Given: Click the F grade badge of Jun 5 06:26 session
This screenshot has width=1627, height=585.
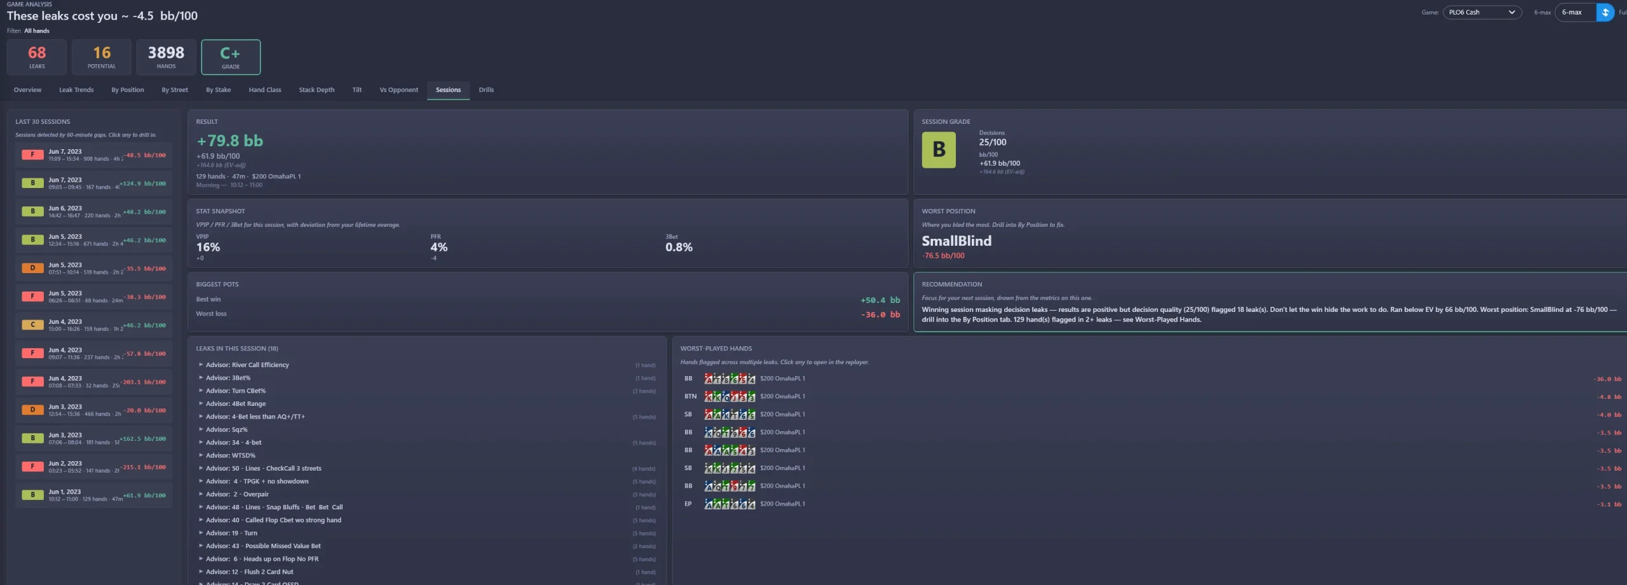Looking at the screenshot, I should [x=32, y=297].
